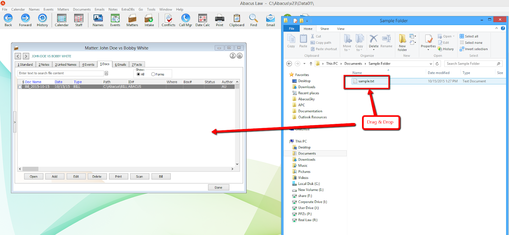Select the Forms radio button
This screenshot has height=235, width=509.
pyautogui.click(x=153, y=74)
